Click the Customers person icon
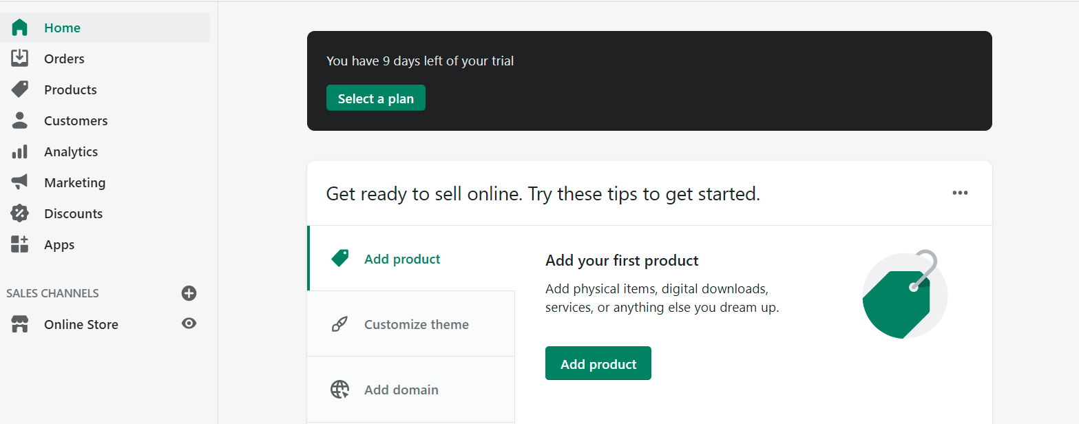The height and width of the screenshot is (424, 1079). point(20,120)
